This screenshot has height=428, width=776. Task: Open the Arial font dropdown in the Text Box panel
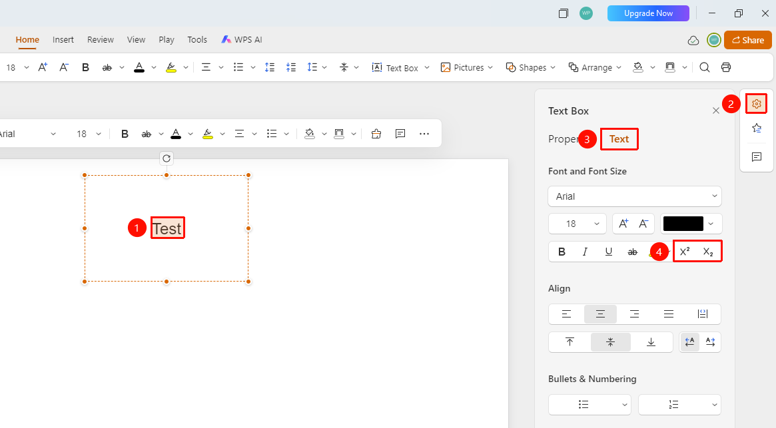click(635, 196)
